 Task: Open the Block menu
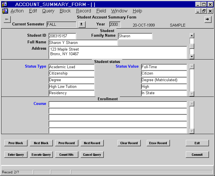65,11
